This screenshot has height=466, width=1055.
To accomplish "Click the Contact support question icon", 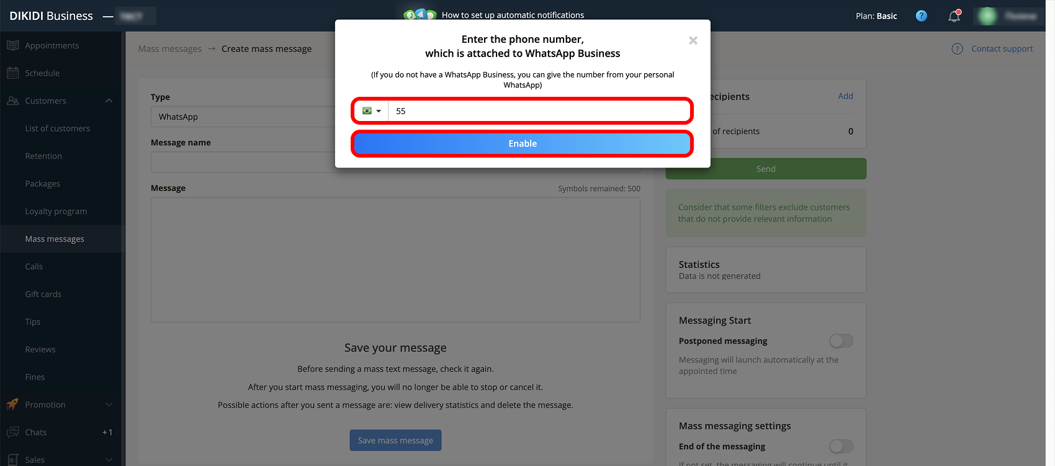I will [x=958, y=49].
